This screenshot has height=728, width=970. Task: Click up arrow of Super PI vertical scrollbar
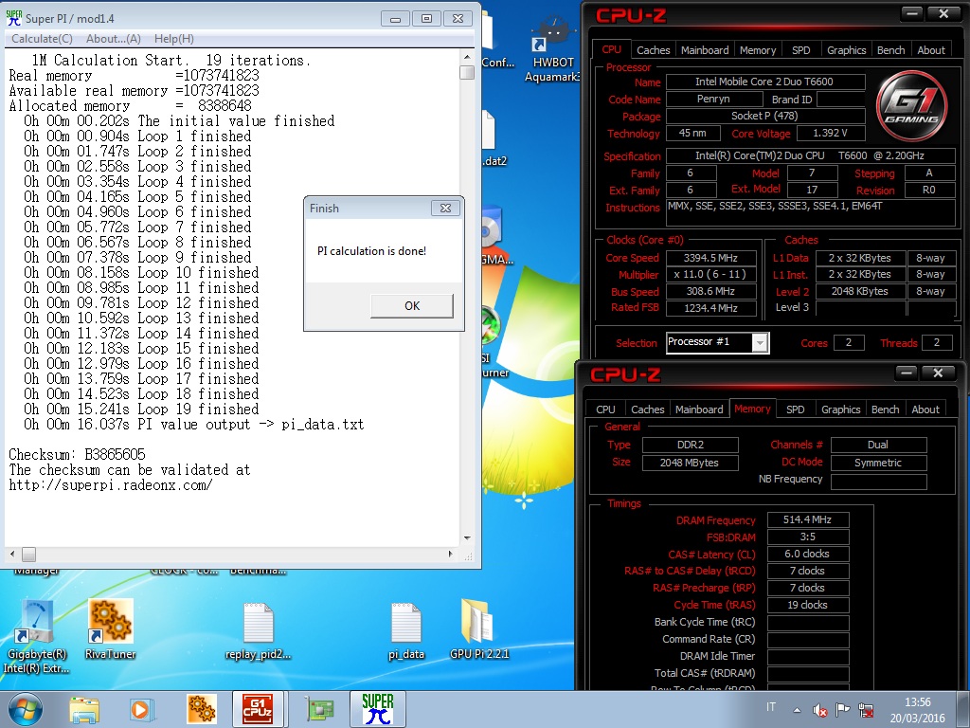pos(467,57)
